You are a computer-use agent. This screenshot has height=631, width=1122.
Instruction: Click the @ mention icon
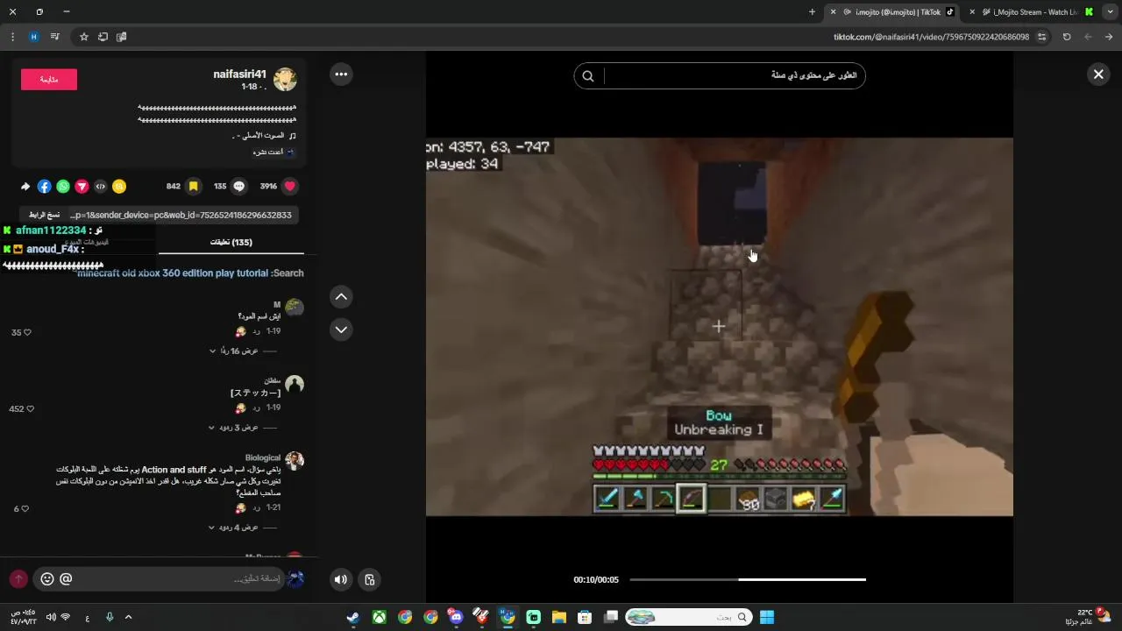pyautogui.click(x=66, y=578)
